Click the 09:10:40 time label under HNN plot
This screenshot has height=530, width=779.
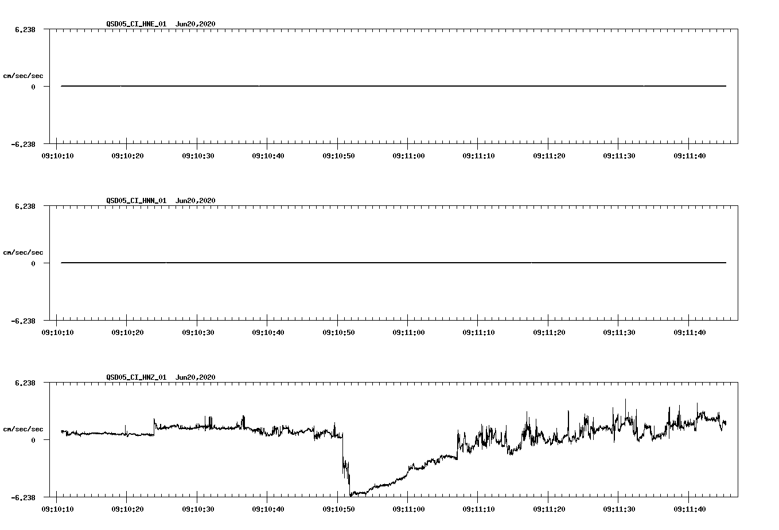(267, 332)
